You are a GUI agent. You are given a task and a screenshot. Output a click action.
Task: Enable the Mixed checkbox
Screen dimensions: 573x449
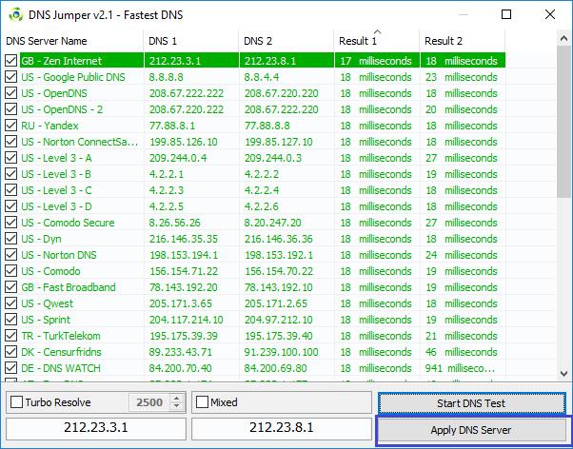coord(202,402)
